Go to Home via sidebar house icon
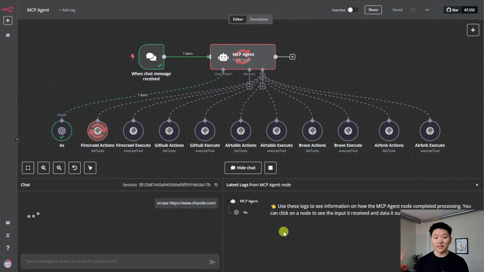This screenshot has height=272, width=484. tap(8, 35)
